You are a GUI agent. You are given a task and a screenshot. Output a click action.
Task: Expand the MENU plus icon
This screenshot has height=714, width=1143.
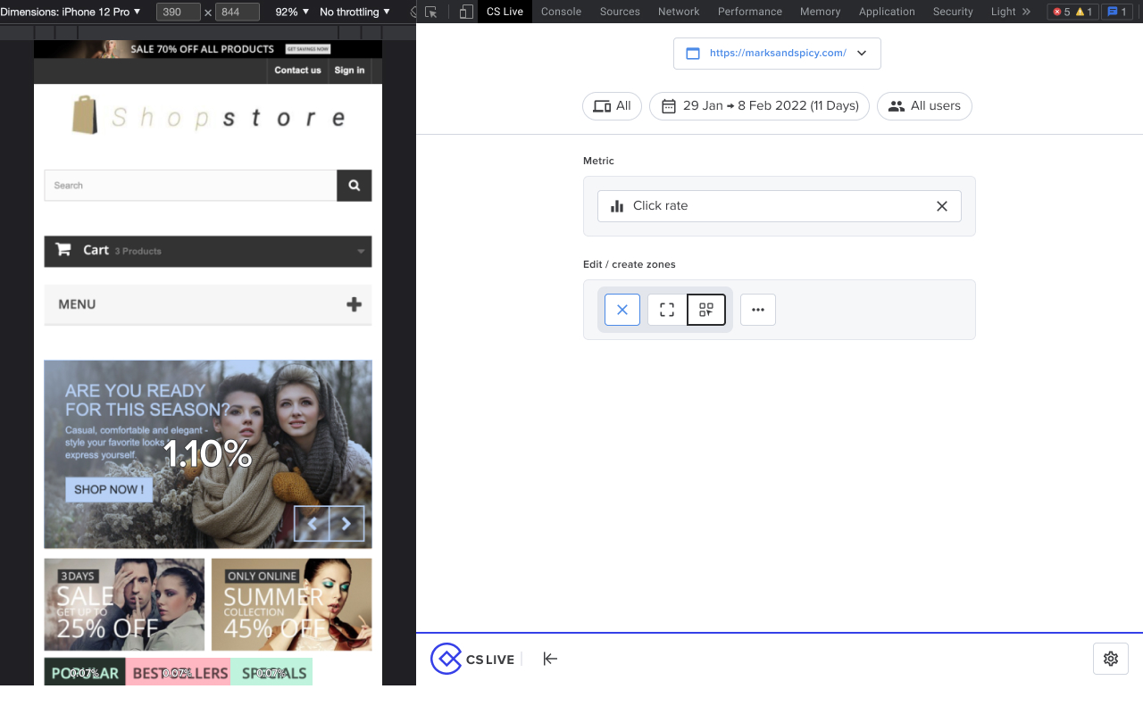pos(355,304)
